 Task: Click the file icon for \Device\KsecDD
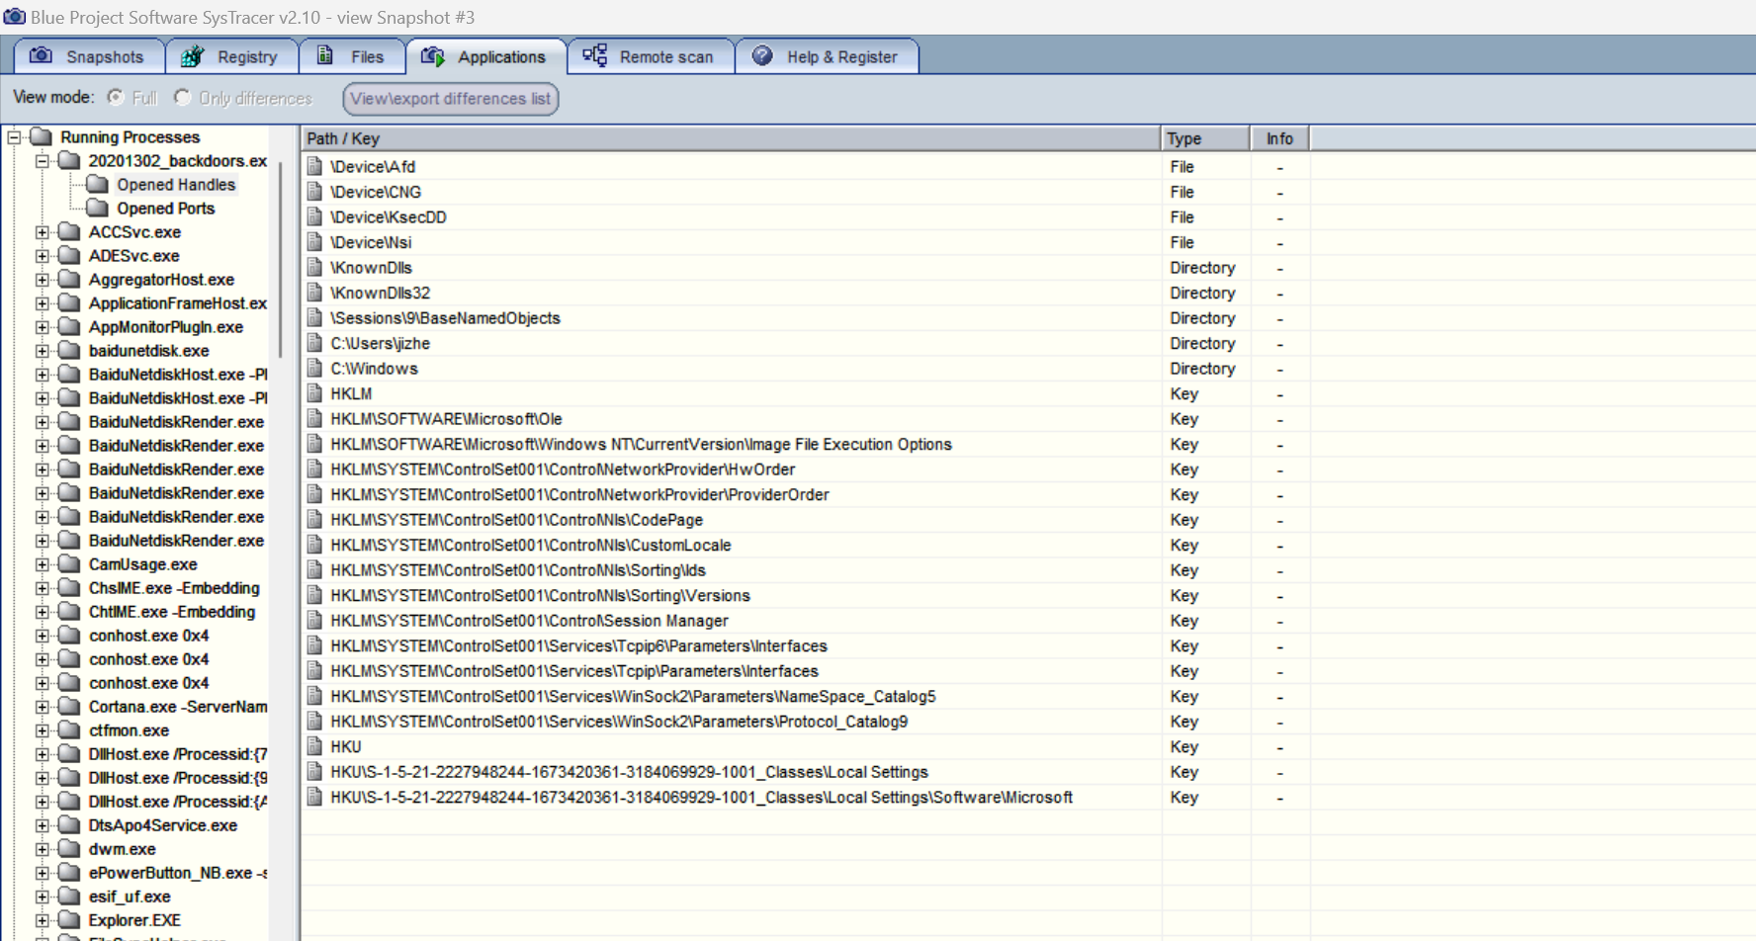click(314, 216)
